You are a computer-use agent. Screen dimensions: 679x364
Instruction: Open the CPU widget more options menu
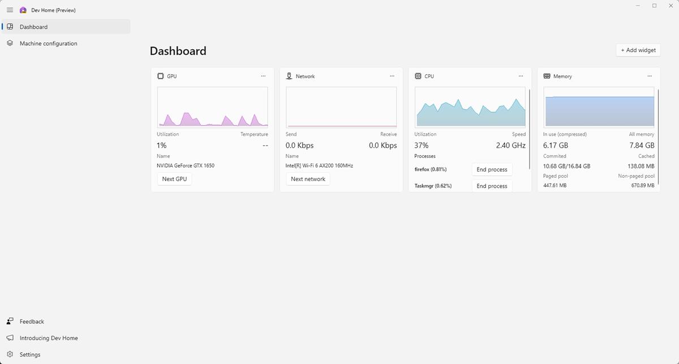pos(521,76)
